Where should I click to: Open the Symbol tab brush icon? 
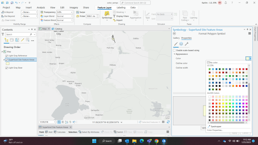(x=176, y=44)
